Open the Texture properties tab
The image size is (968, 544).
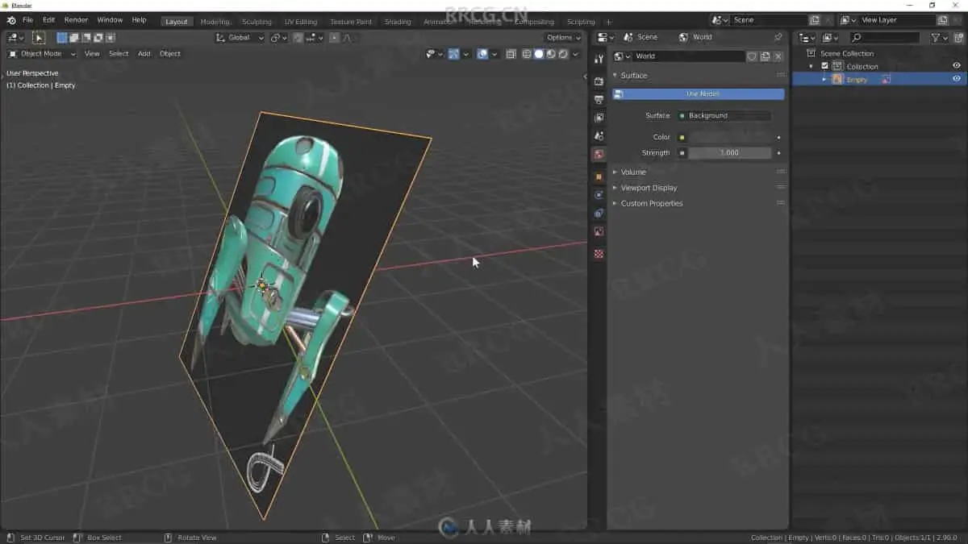click(599, 254)
